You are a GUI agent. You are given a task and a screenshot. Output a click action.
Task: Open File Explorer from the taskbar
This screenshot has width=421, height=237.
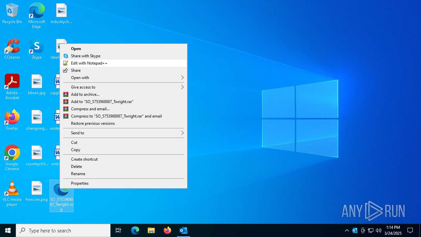tap(151, 230)
